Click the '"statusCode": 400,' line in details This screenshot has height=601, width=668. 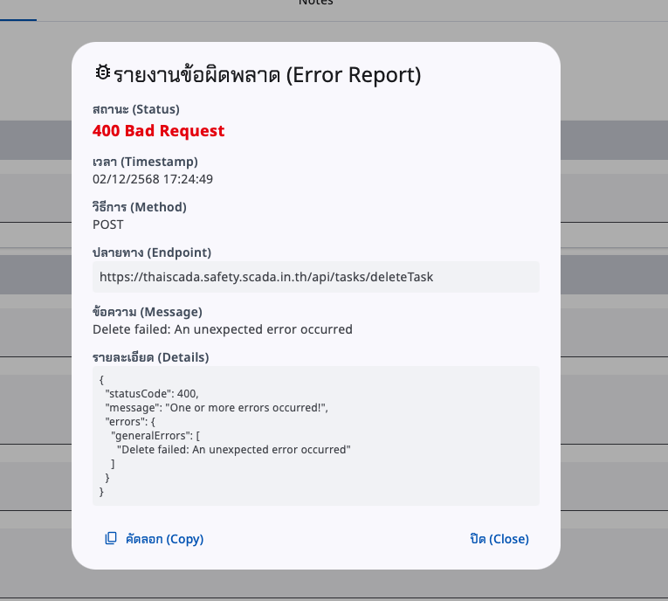coord(152,393)
